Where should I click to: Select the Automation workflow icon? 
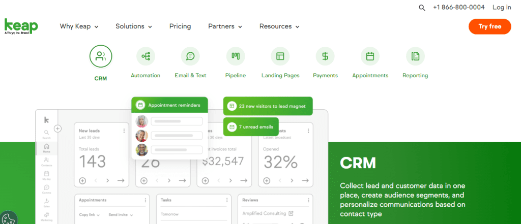click(x=146, y=56)
